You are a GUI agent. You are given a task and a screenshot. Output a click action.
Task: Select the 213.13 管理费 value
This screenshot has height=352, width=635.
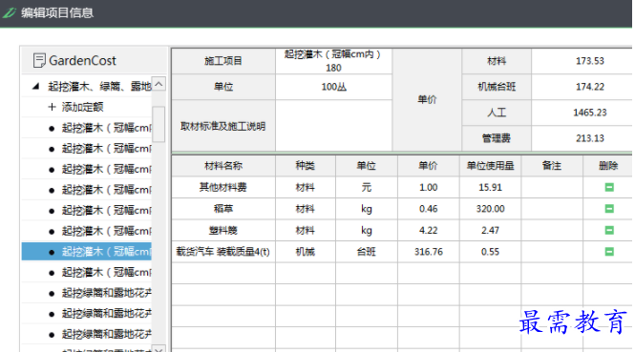pyautogui.click(x=590, y=138)
